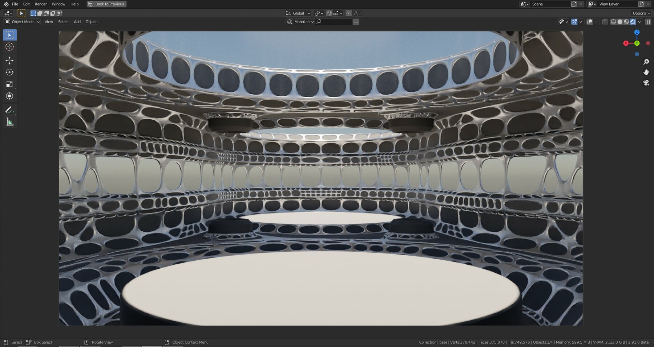This screenshot has height=347, width=654.
Task: Switch to Rendered viewport shading
Action: (x=633, y=22)
